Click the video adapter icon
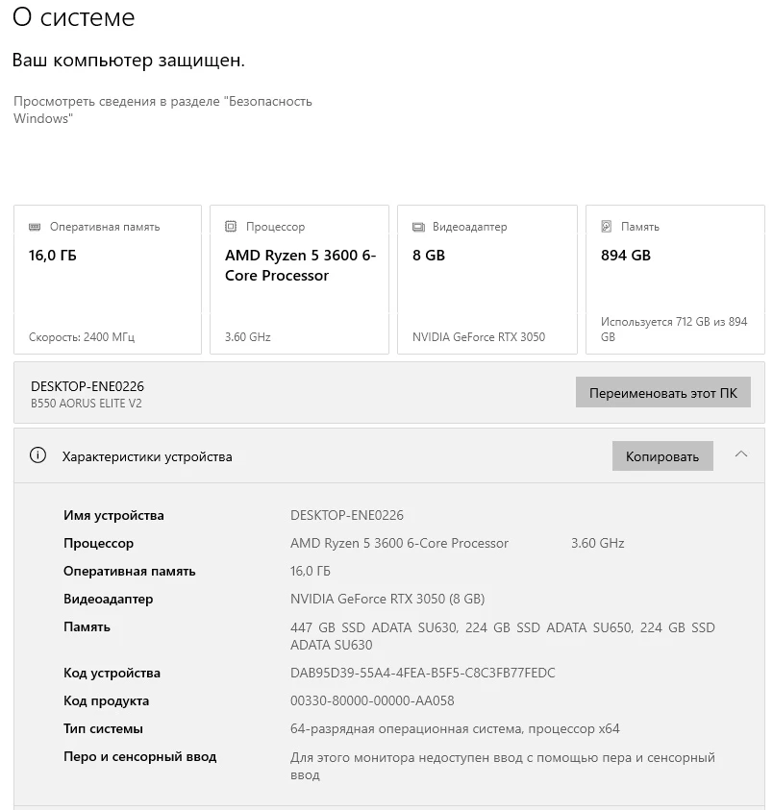773x810 pixels. [418, 228]
